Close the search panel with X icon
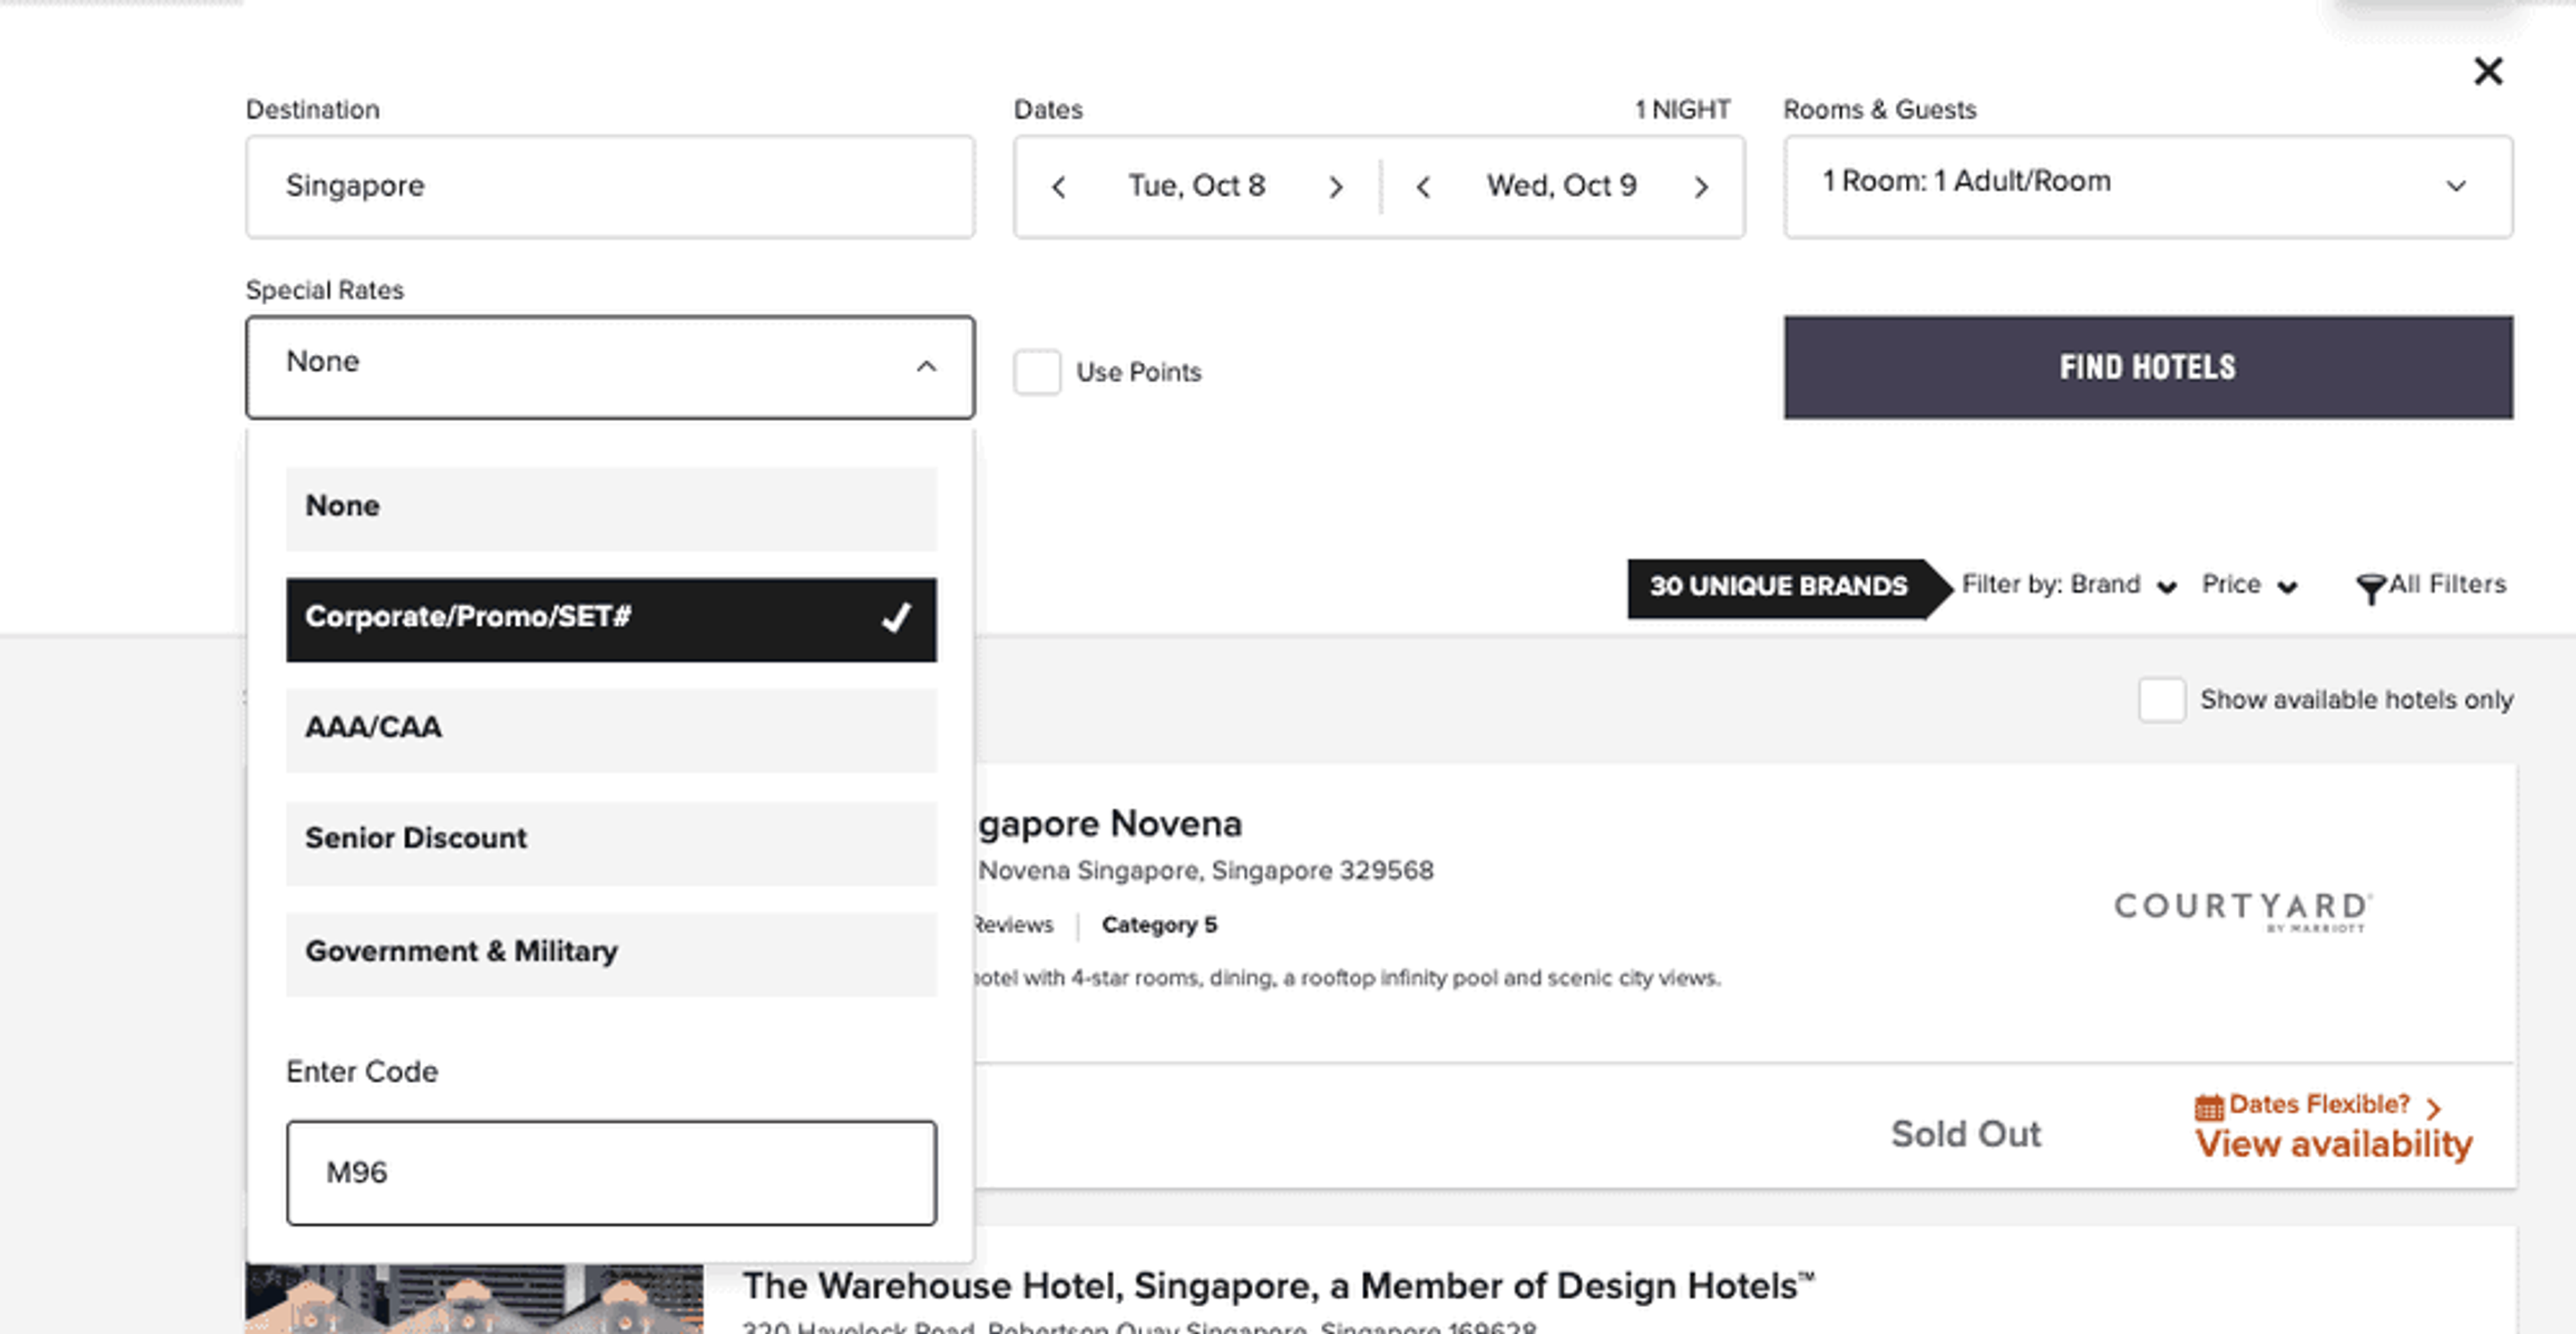 click(2487, 71)
